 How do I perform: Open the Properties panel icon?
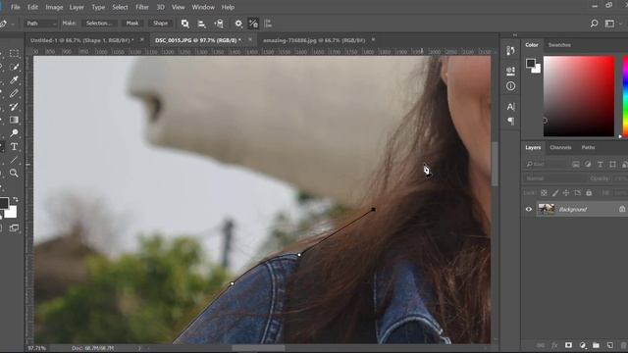click(x=510, y=71)
